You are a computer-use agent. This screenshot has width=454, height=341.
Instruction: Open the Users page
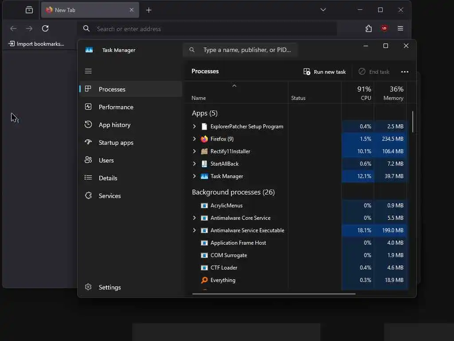[131, 160]
